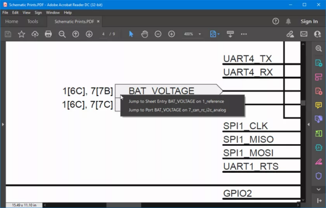Star this file with the bookmark icon
Viewport: 326px width, 208px height.
click(21, 34)
